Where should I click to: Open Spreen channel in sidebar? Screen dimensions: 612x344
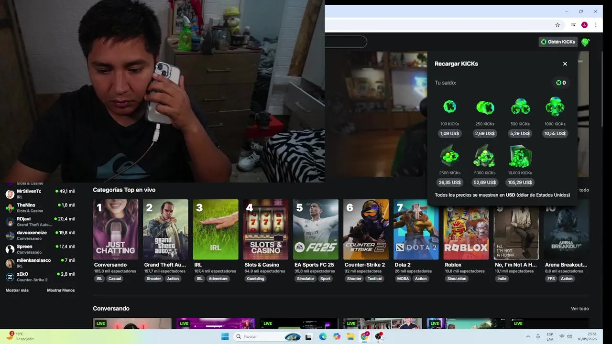pyautogui.click(x=40, y=249)
